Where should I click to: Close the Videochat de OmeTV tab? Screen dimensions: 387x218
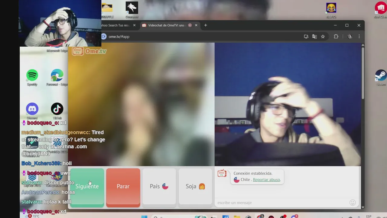[196, 25]
